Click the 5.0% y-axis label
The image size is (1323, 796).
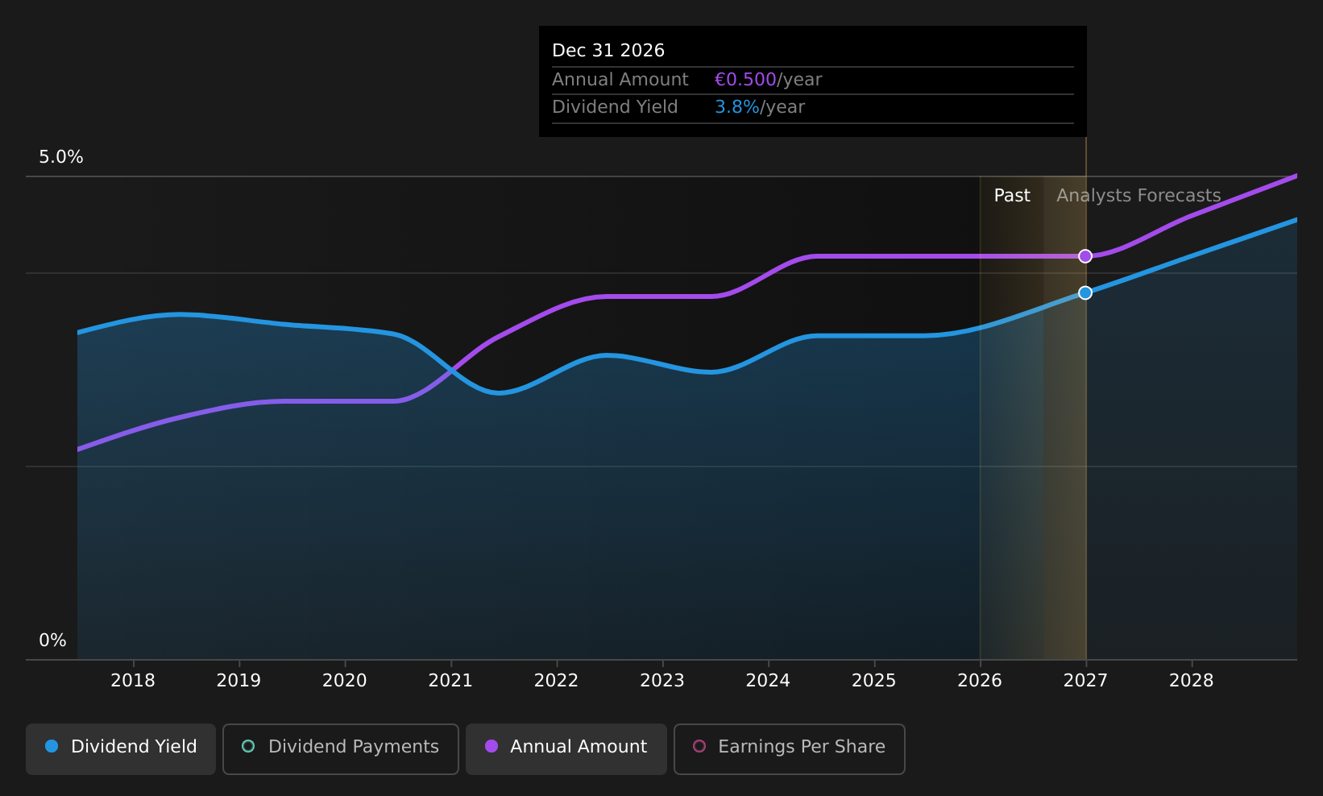point(61,157)
